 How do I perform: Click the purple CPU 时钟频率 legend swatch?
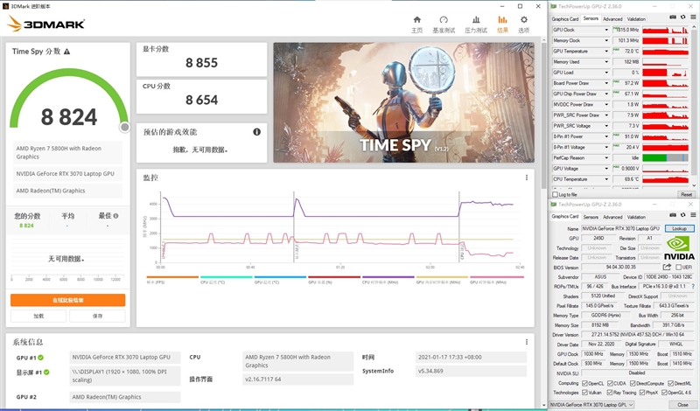(x=388, y=277)
